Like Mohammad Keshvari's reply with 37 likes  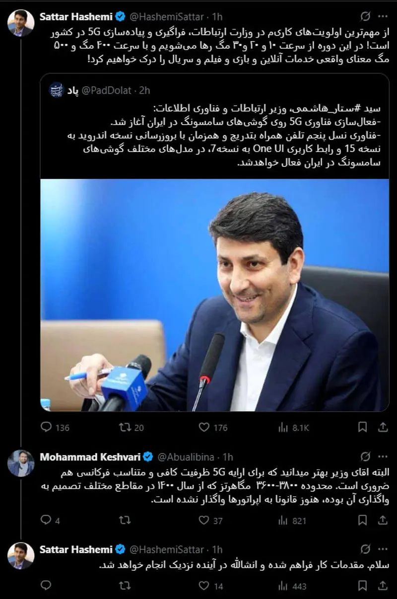click(x=204, y=520)
